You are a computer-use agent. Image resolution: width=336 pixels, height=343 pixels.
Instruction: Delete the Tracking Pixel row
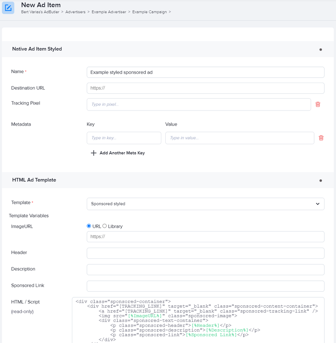318,104
